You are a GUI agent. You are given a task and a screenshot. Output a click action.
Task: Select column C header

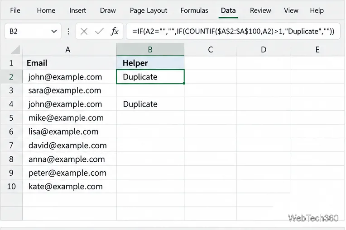[x=211, y=50]
